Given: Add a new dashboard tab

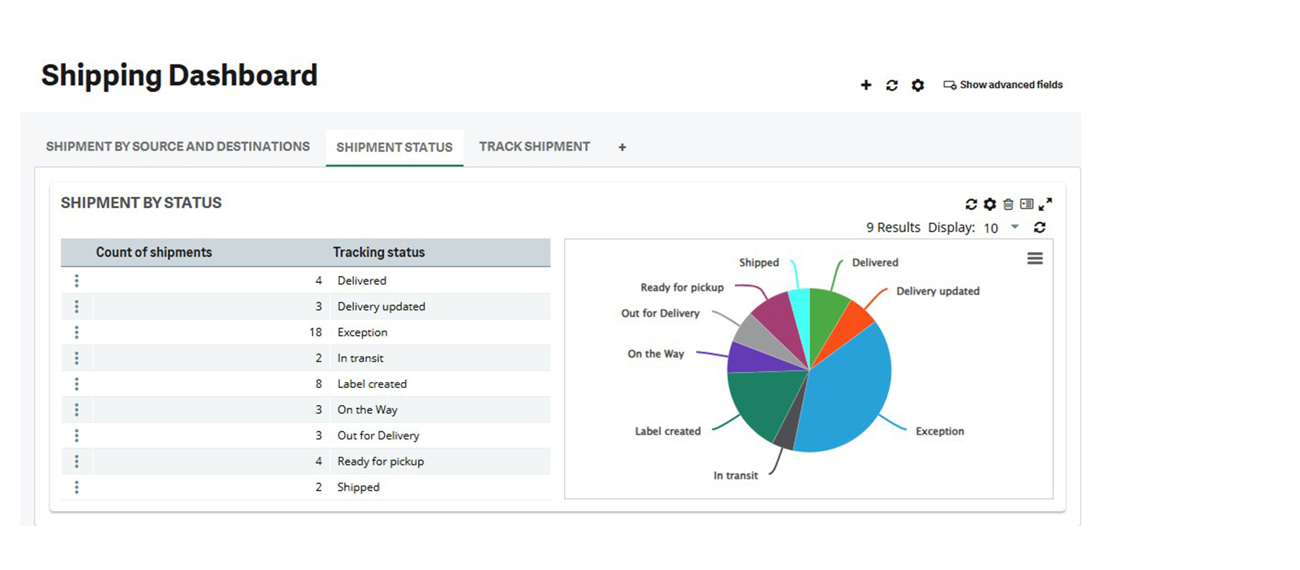Looking at the screenshot, I should [622, 147].
